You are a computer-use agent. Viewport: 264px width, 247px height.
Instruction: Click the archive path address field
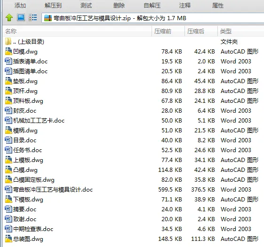pyautogui.click(x=153, y=18)
